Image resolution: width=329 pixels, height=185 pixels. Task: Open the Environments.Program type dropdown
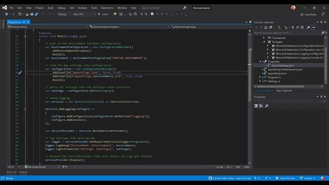pyautogui.click(x=129, y=27)
